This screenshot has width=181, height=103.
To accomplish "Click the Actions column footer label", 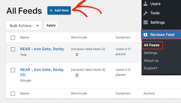I will [149, 93].
